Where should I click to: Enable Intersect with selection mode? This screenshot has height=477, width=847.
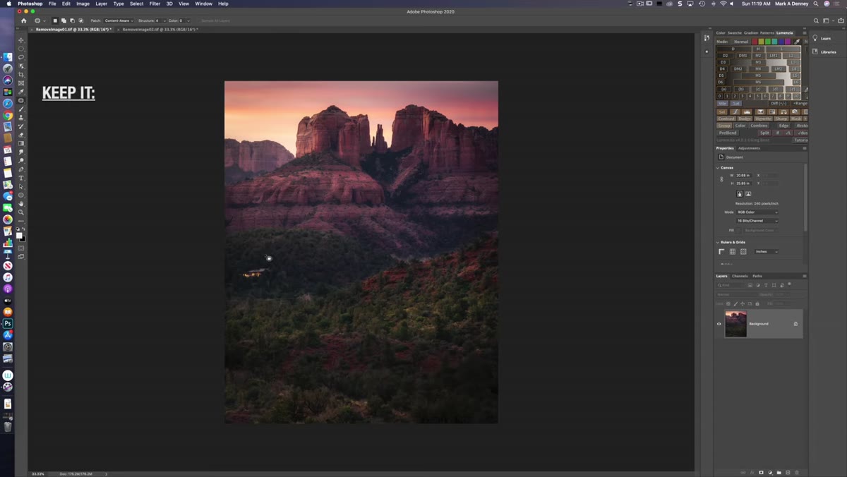80,21
